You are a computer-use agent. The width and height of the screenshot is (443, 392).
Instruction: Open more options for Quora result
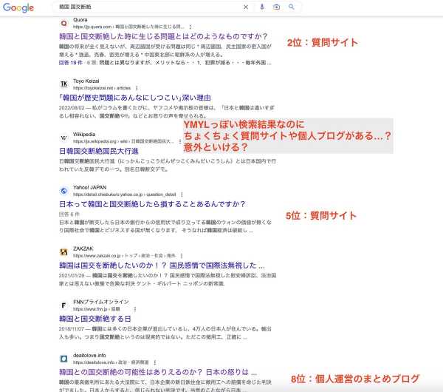tap(190, 27)
